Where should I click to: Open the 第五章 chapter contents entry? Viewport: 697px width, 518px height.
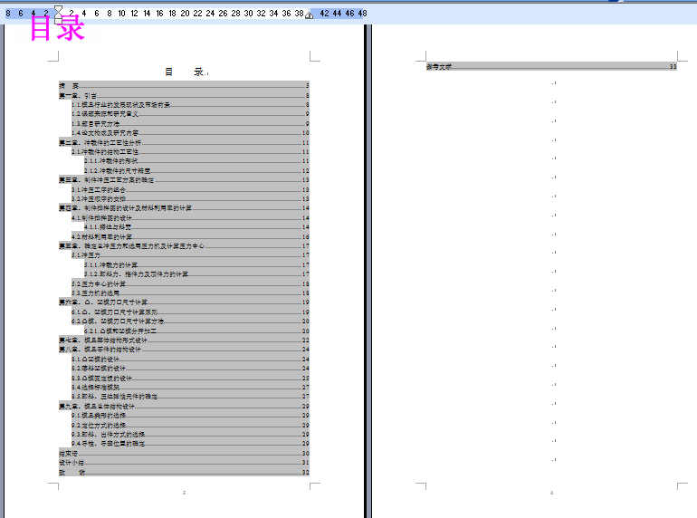pos(184,246)
